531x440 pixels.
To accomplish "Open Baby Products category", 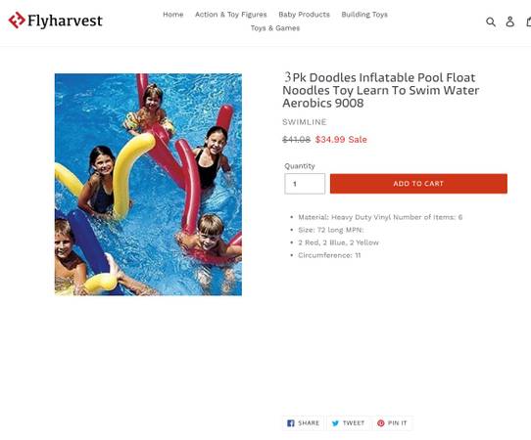I will point(304,15).
